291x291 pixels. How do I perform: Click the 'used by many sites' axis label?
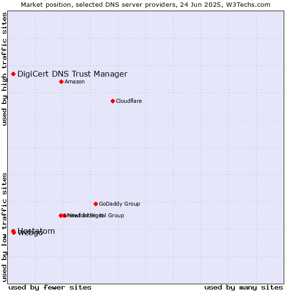(243, 288)
